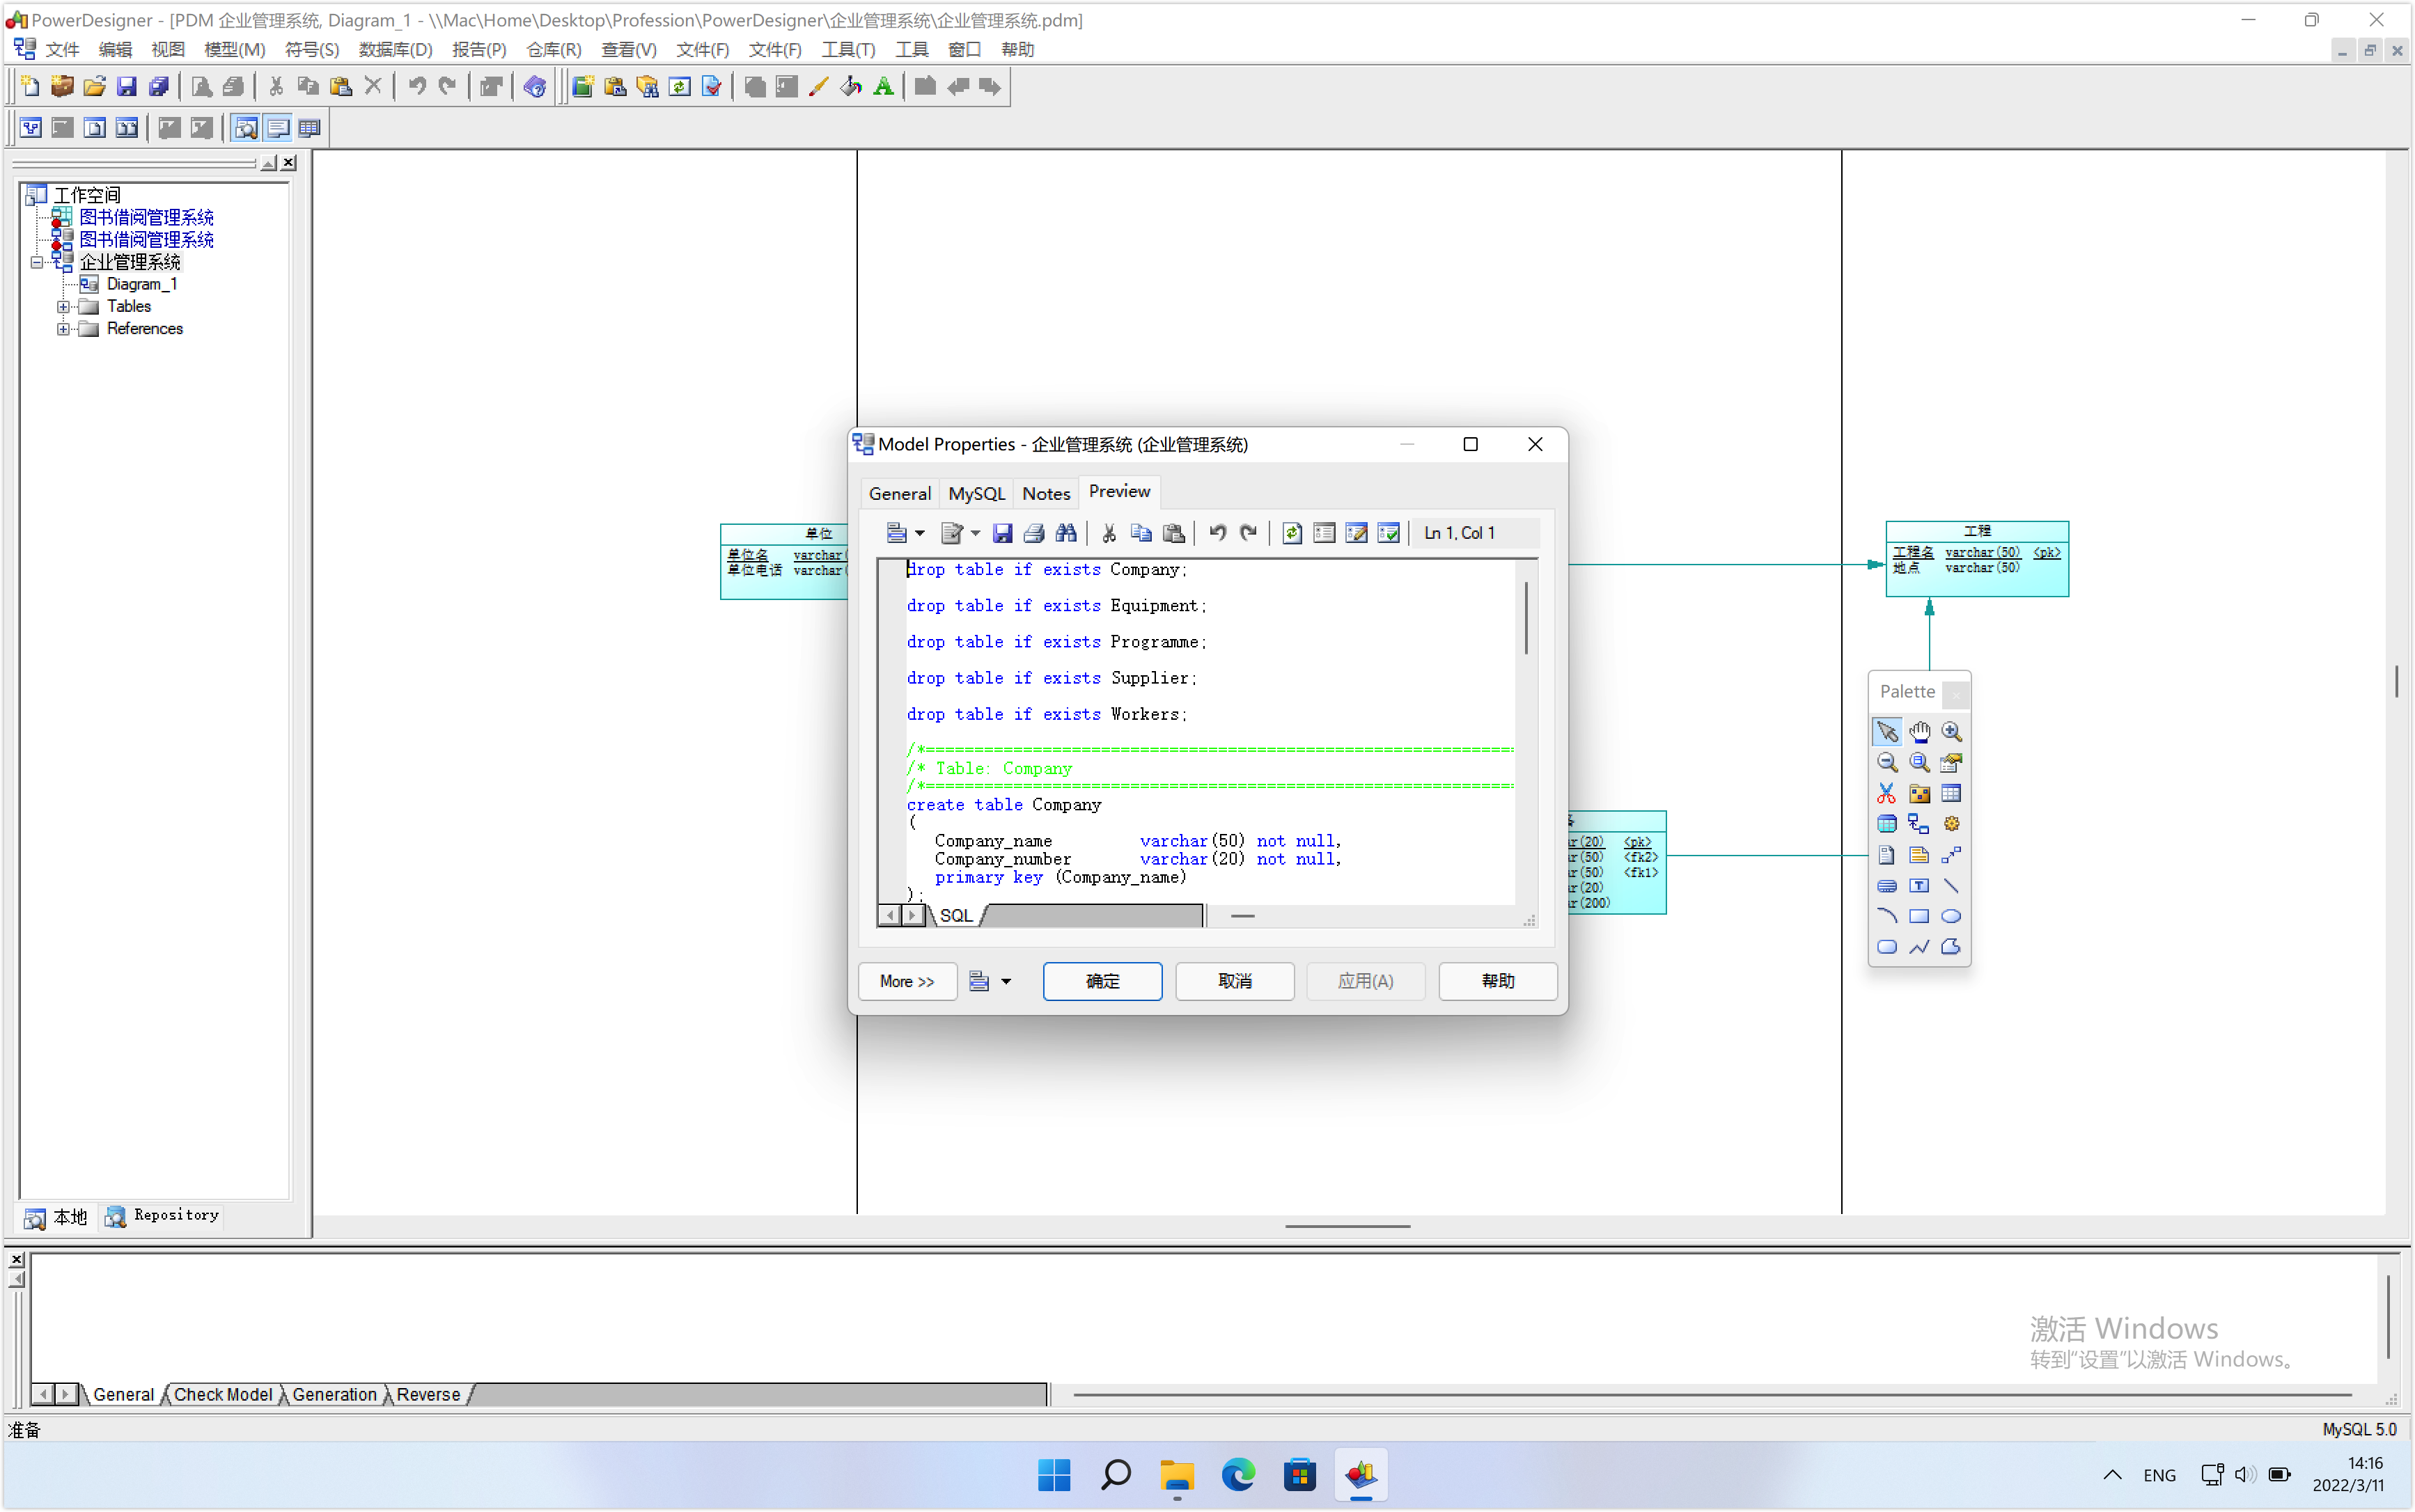Expand the References node in workspace tree
The width and height of the screenshot is (2415, 1512).
pyautogui.click(x=63, y=327)
